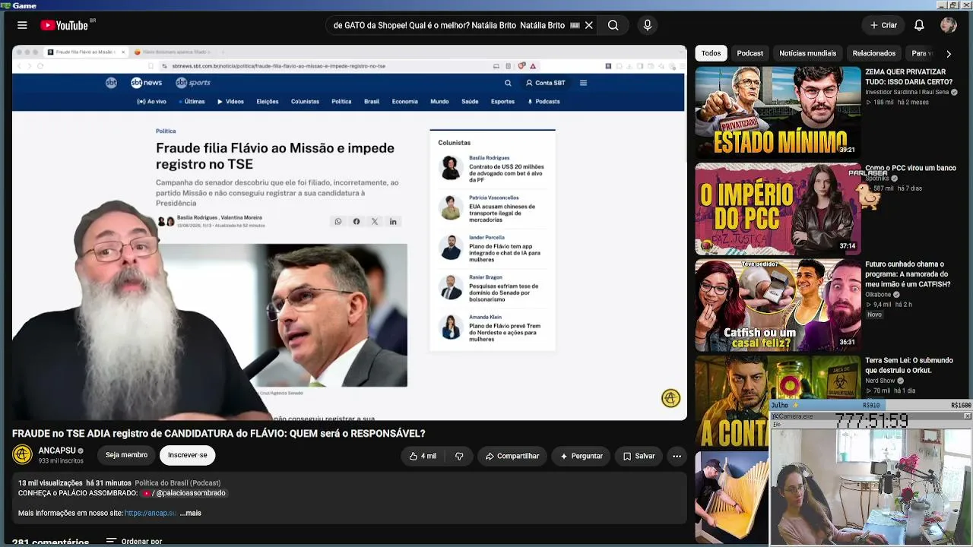Click the '37:14' duration badge
This screenshot has height=547, width=973.
[x=847, y=246]
